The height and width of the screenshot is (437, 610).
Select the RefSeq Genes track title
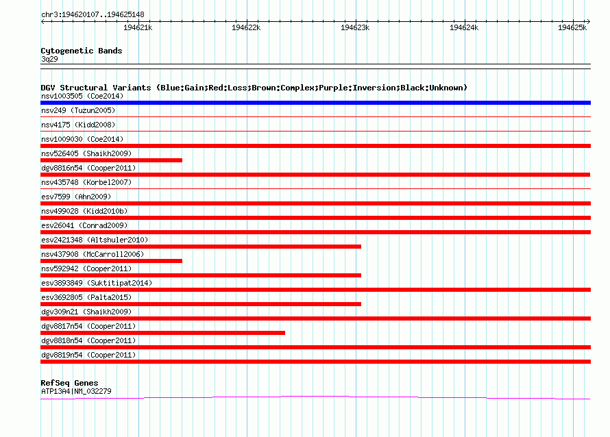click(69, 383)
